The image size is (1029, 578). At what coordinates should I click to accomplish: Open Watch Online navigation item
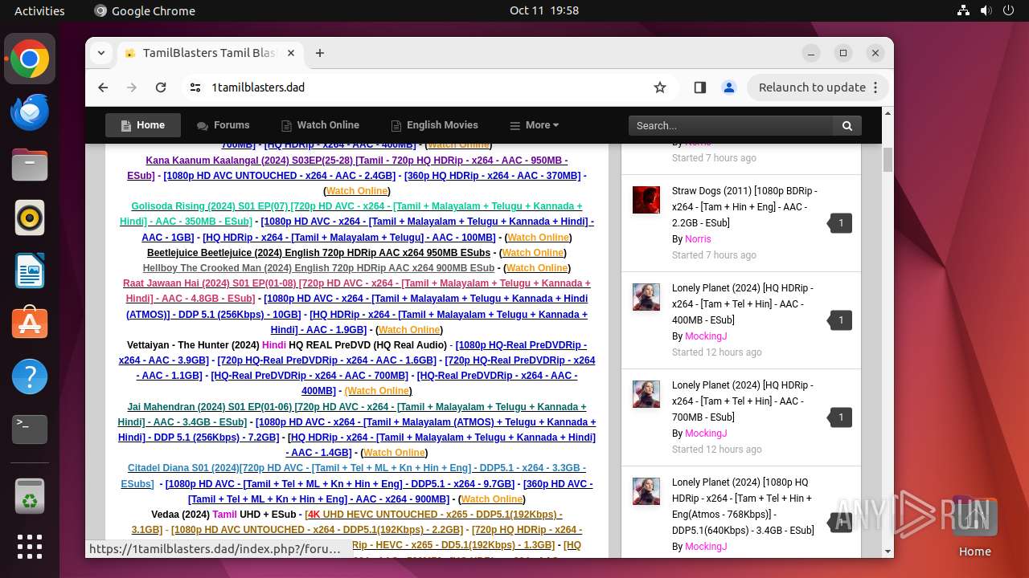click(320, 125)
